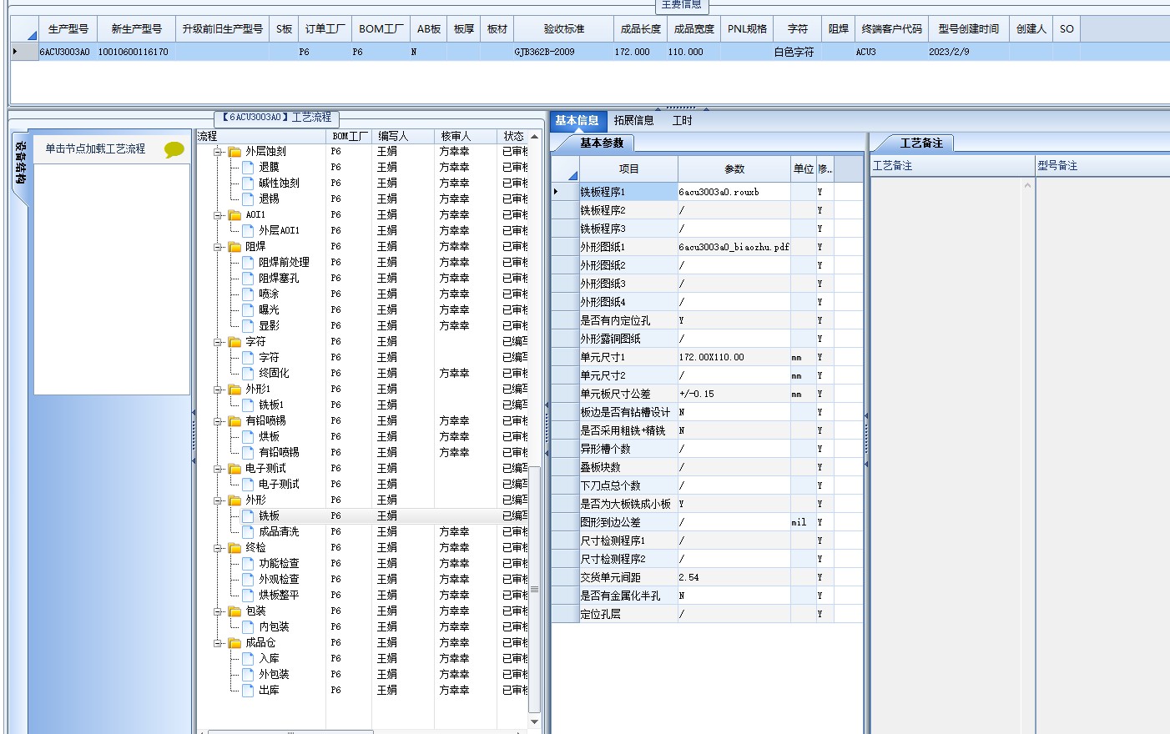Collapse the 外层蚀刻 tree node
This screenshot has width=1170, height=734.
[218, 152]
